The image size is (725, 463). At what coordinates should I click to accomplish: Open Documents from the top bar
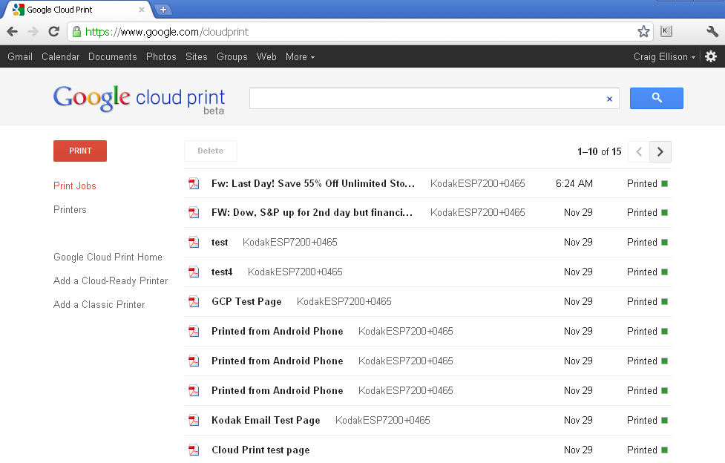pyautogui.click(x=112, y=57)
